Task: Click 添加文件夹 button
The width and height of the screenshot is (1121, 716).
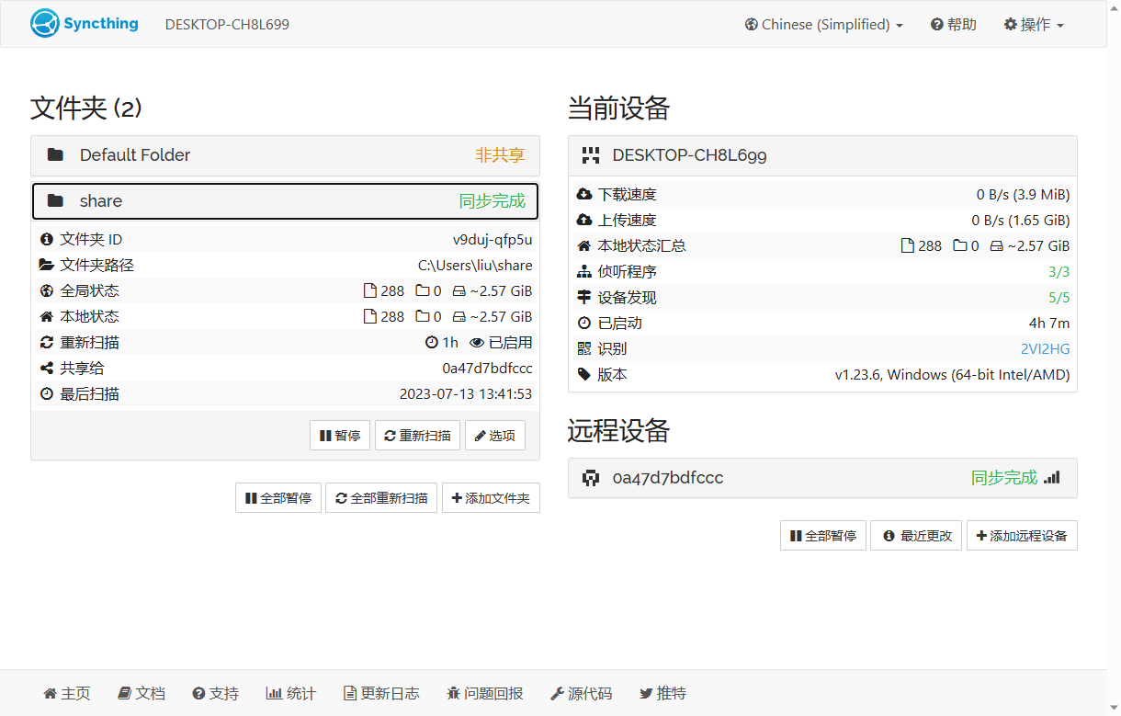Action: pos(491,498)
